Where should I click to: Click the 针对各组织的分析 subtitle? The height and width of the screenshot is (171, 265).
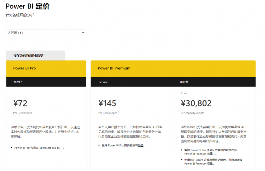tap(20, 15)
